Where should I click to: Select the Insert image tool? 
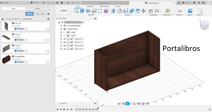click(190, 11)
